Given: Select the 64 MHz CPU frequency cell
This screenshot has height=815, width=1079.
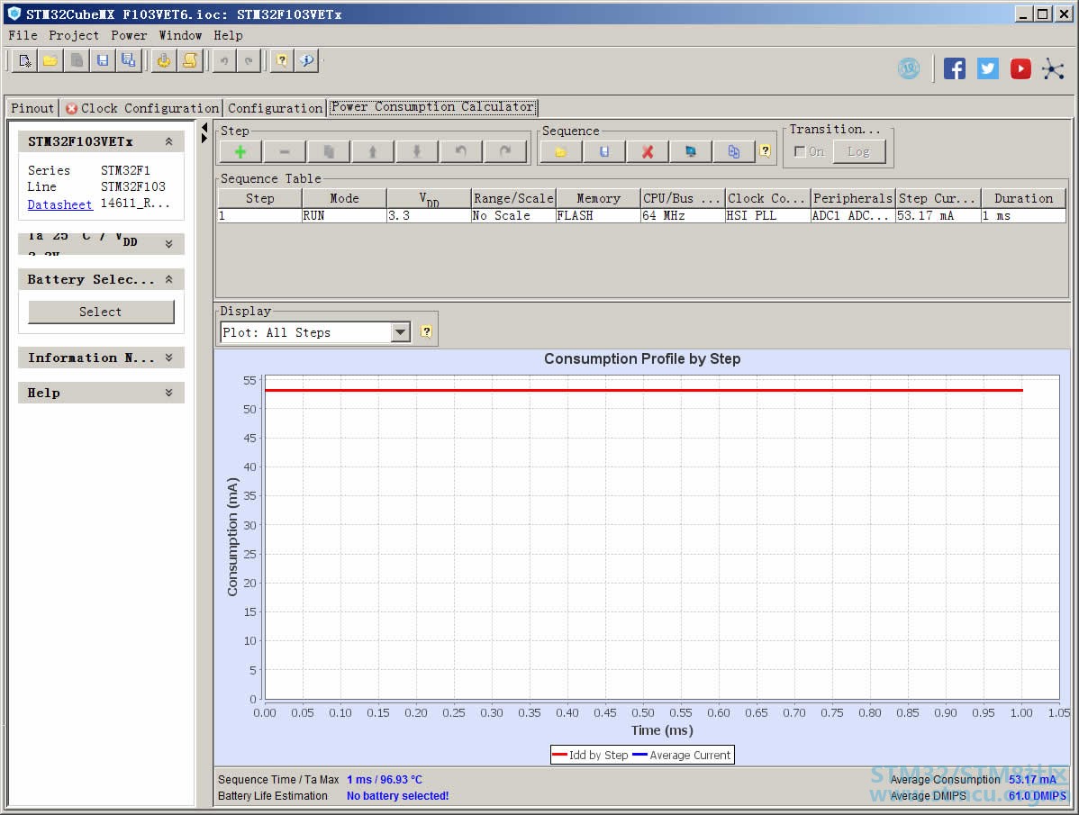Looking at the screenshot, I should [x=684, y=215].
